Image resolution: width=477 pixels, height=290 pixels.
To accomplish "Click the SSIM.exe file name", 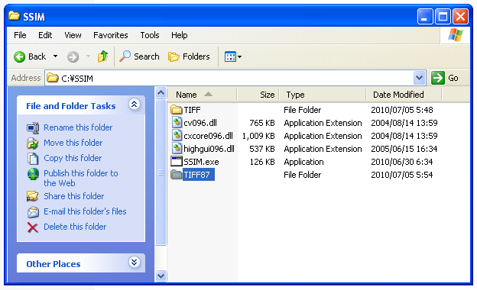I will (201, 162).
